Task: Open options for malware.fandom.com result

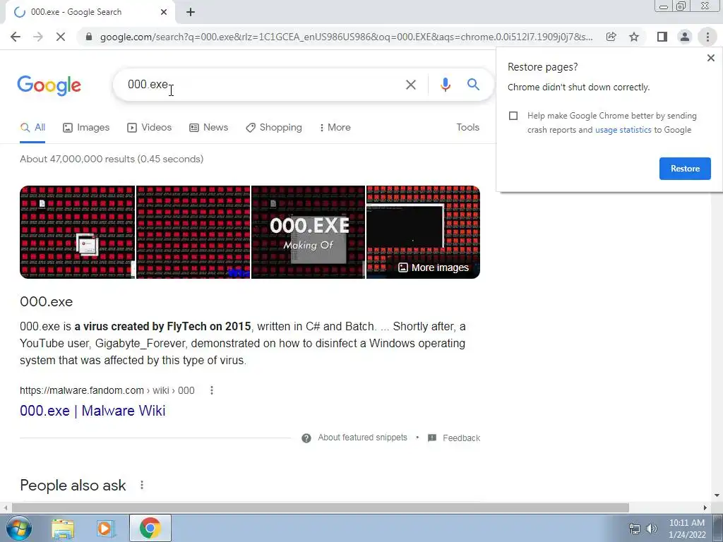Action: [212, 390]
